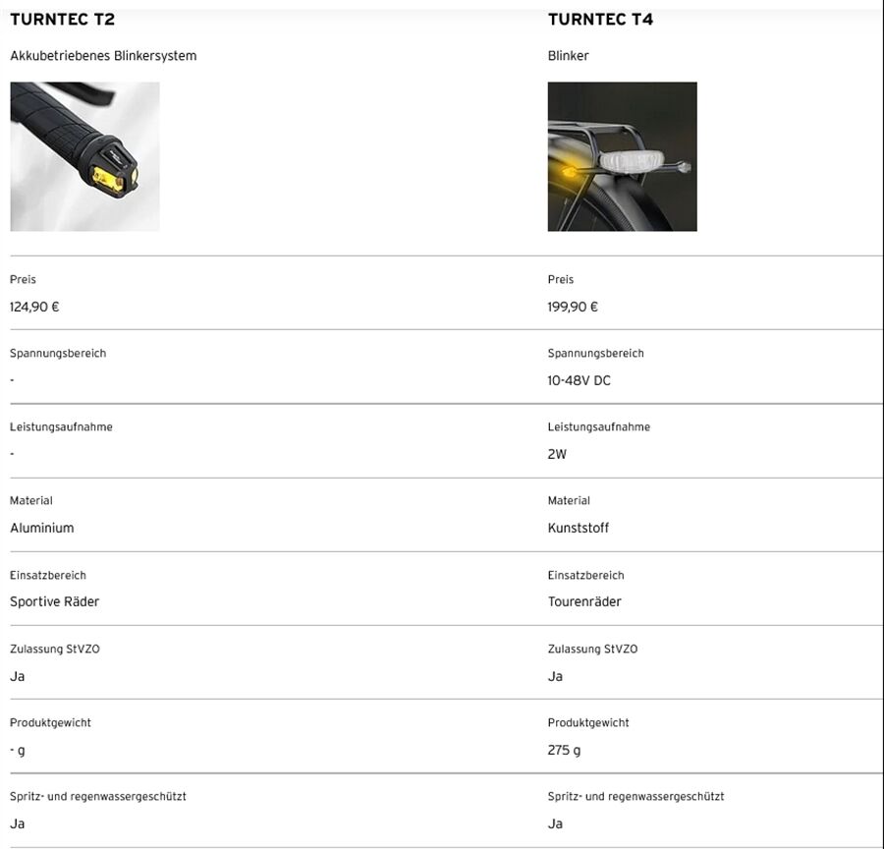Open the Turntec T2 product image
Image resolution: width=884 pixels, height=849 pixels.
coord(84,156)
